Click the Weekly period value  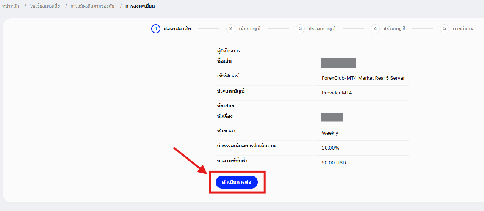(x=330, y=133)
